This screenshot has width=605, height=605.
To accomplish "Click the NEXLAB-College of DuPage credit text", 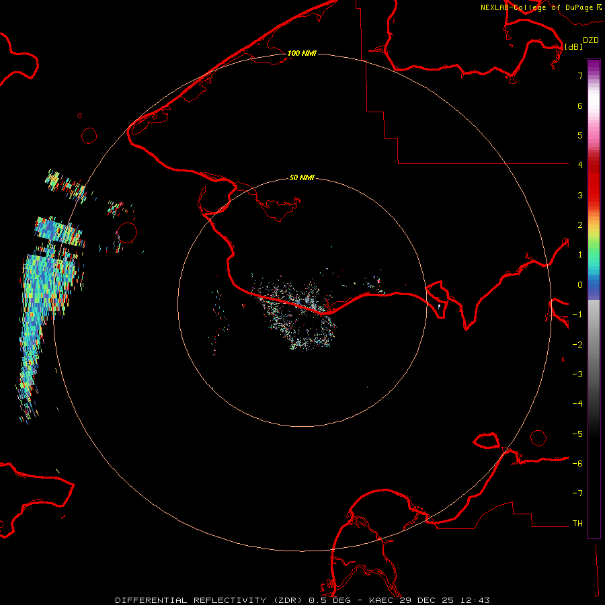I will click(x=536, y=7).
